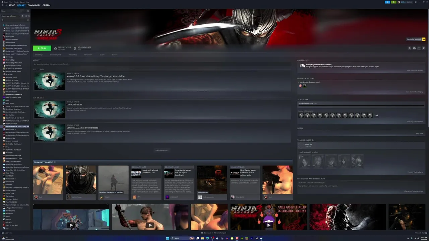Image resolution: width=429 pixels, height=241 pixels.
Task: Click Load More Activity button
Action: (x=162, y=150)
